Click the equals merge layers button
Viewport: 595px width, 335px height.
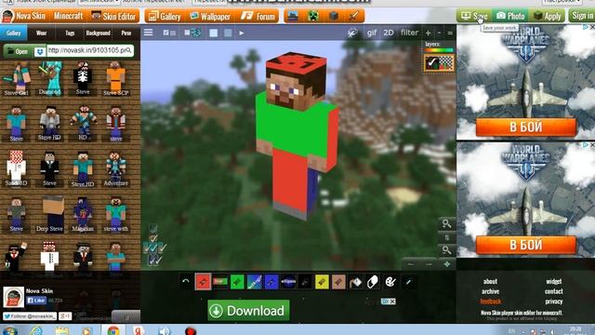point(450,33)
